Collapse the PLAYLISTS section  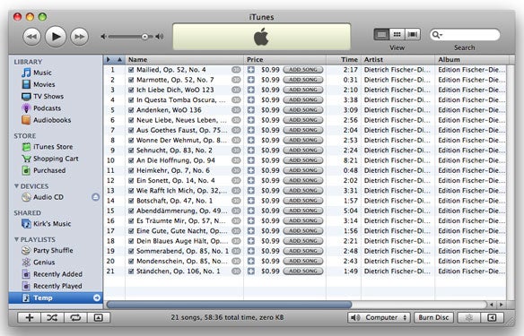(x=16, y=239)
